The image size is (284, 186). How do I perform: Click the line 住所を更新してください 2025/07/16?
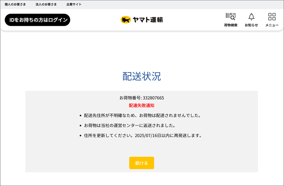143,136
